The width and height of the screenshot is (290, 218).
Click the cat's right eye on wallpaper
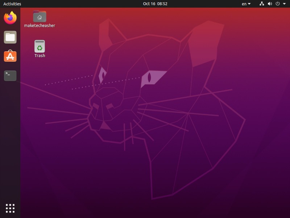click(x=149, y=77)
